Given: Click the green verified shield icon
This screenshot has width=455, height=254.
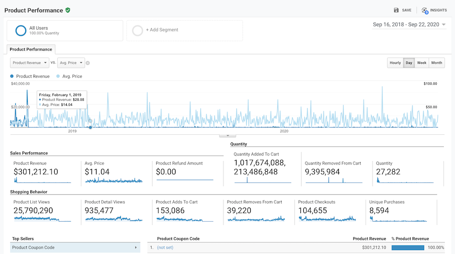Looking at the screenshot, I should (x=68, y=10).
